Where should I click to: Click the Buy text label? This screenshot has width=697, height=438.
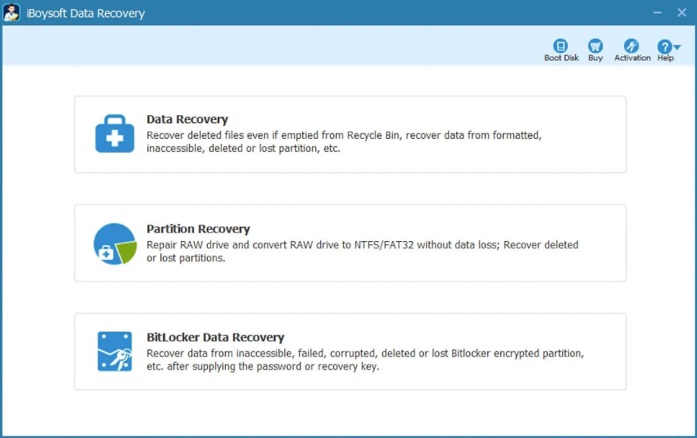click(595, 58)
